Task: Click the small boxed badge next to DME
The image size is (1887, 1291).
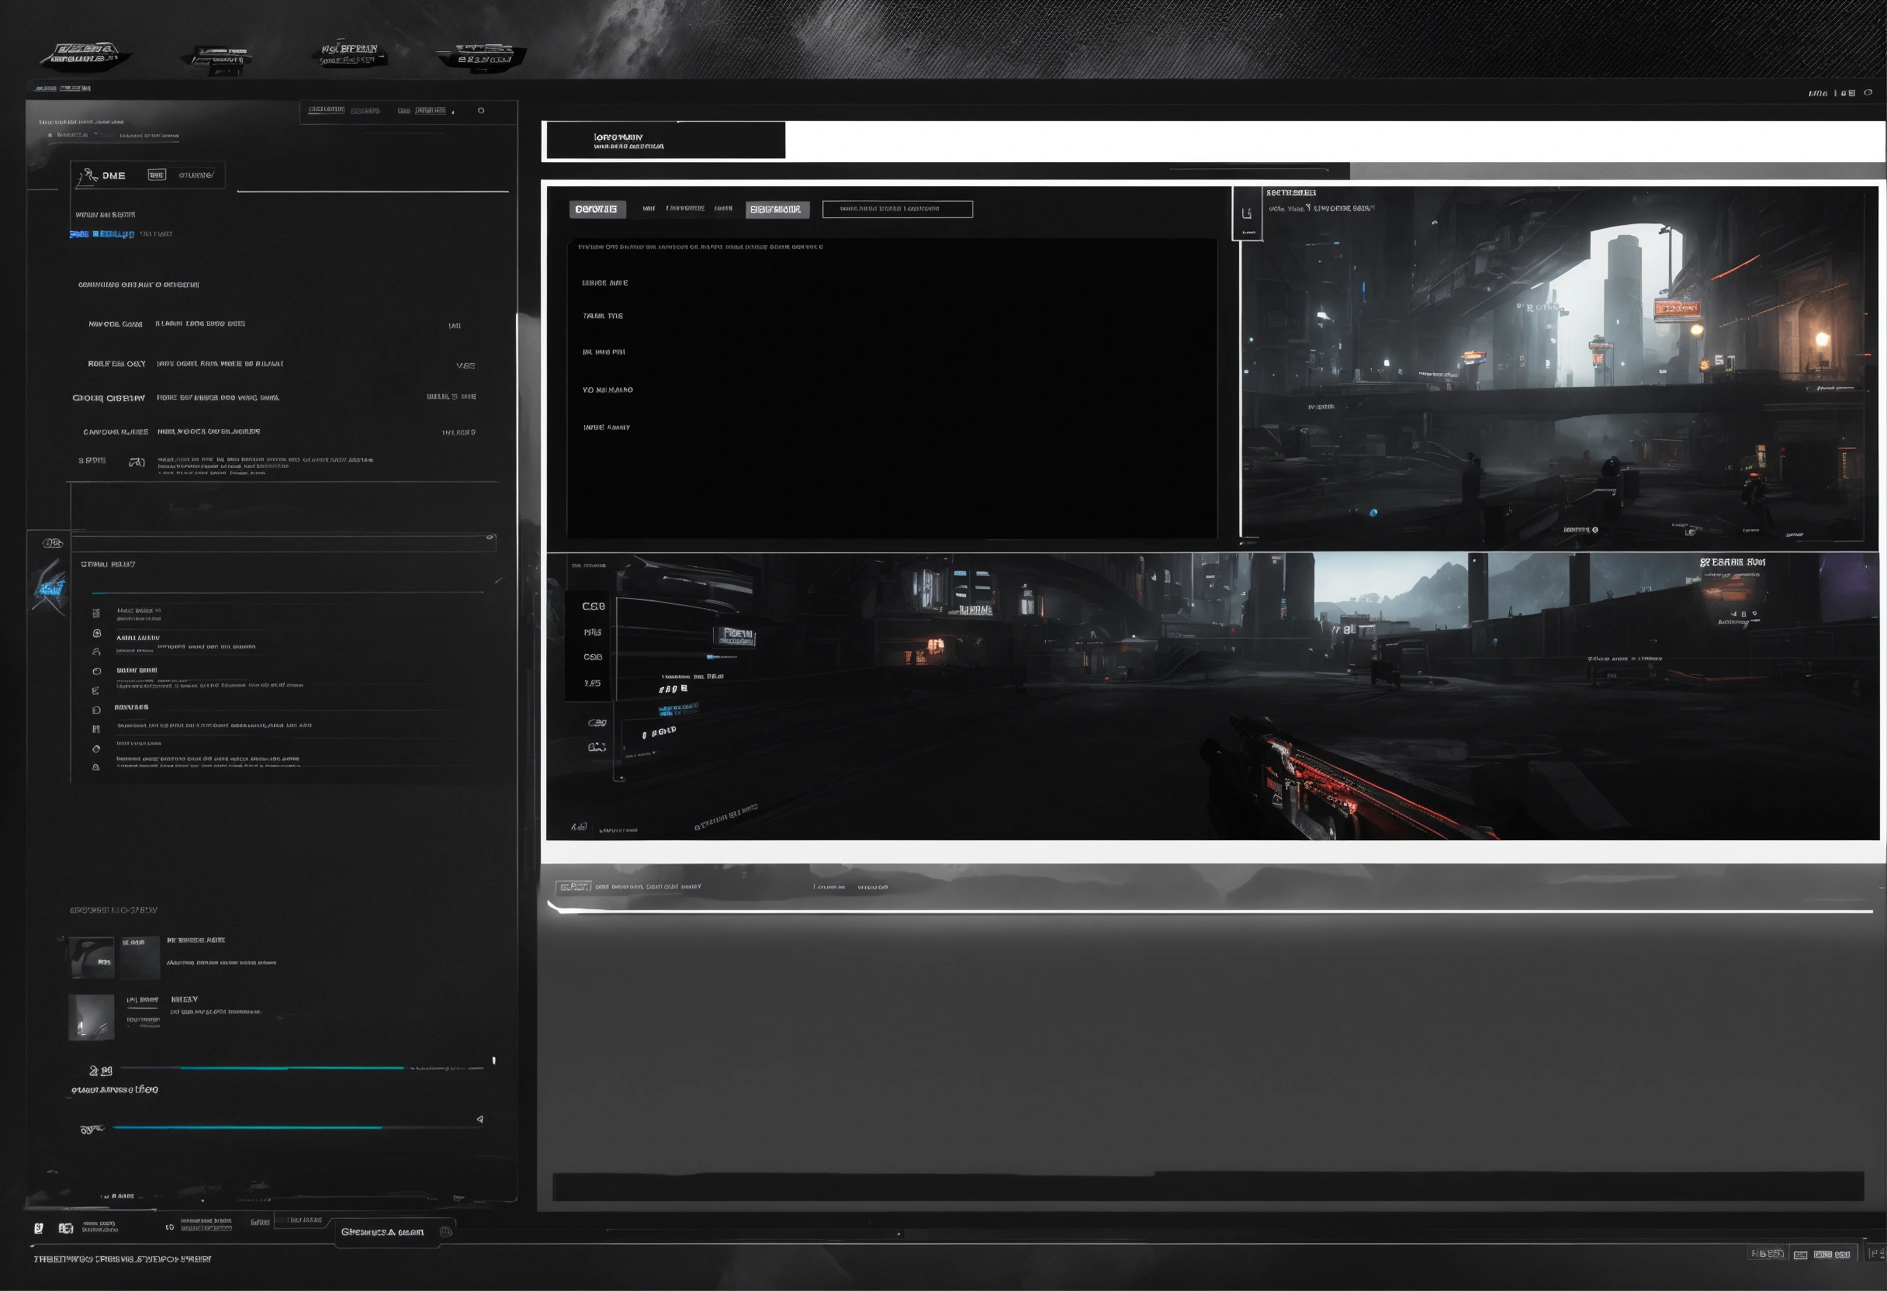Action: pyautogui.click(x=157, y=175)
